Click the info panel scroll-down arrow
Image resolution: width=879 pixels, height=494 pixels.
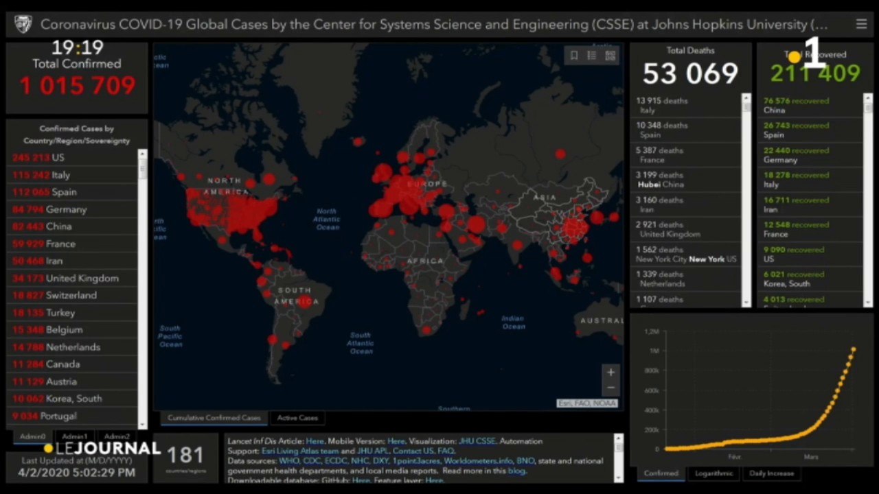tap(618, 477)
